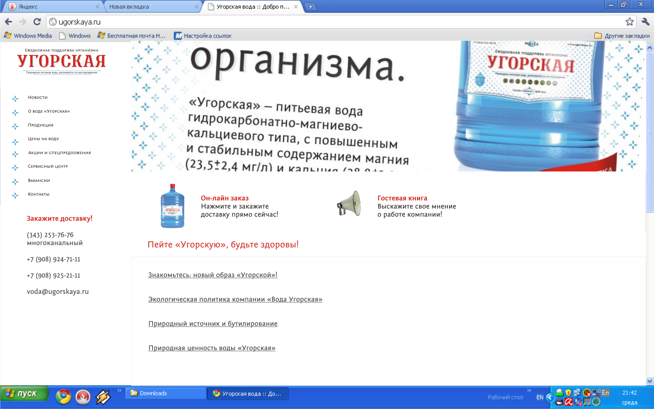Expand the quick launch overflow chevron
Image resolution: width=654 pixels, height=409 pixels.
point(119,391)
